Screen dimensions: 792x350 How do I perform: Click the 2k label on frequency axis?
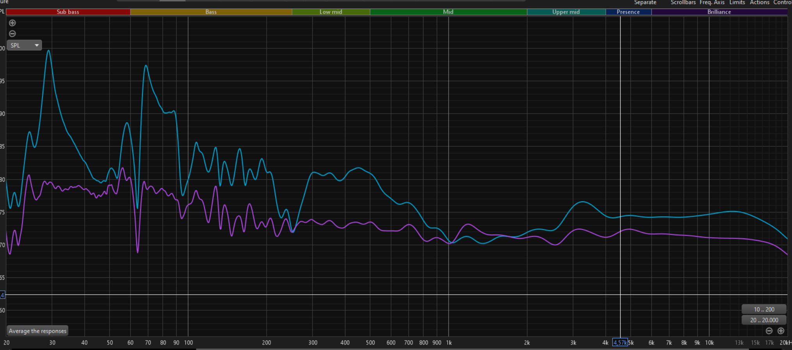coord(527,343)
